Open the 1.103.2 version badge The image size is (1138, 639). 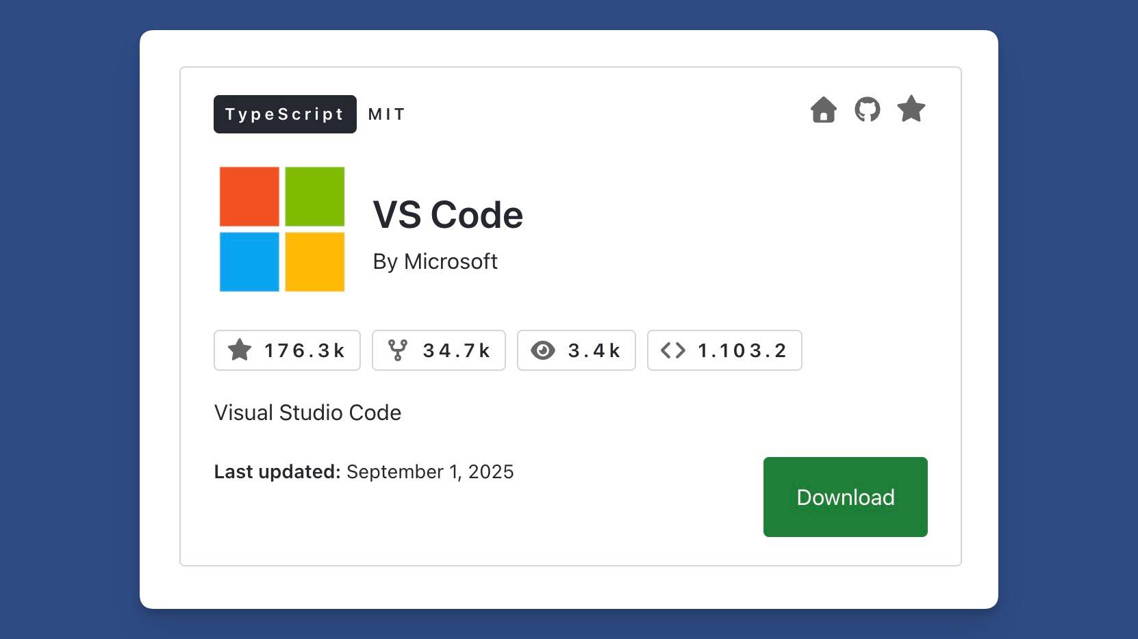coord(724,350)
